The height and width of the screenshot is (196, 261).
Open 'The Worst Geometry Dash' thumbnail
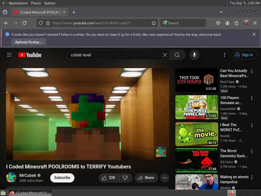(x=197, y=160)
